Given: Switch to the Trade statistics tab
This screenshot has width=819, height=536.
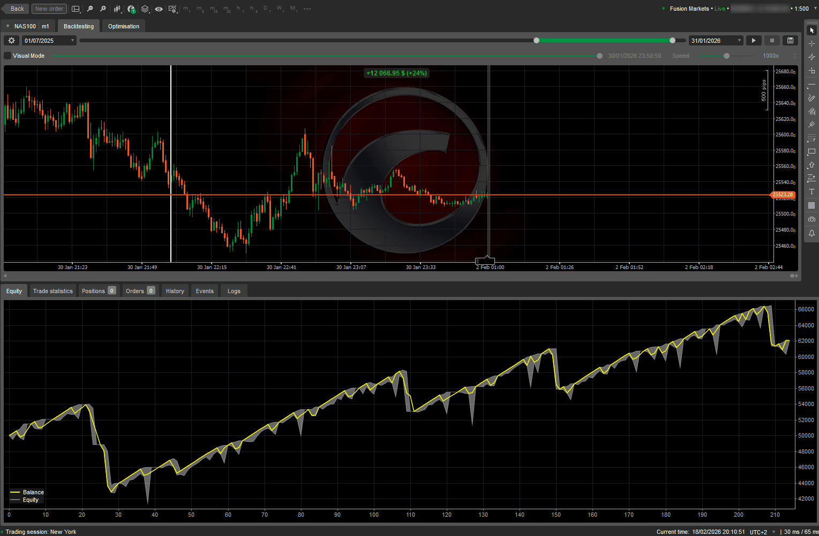Looking at the screenshot, I should pyautogui.click(x=52, y=290).
